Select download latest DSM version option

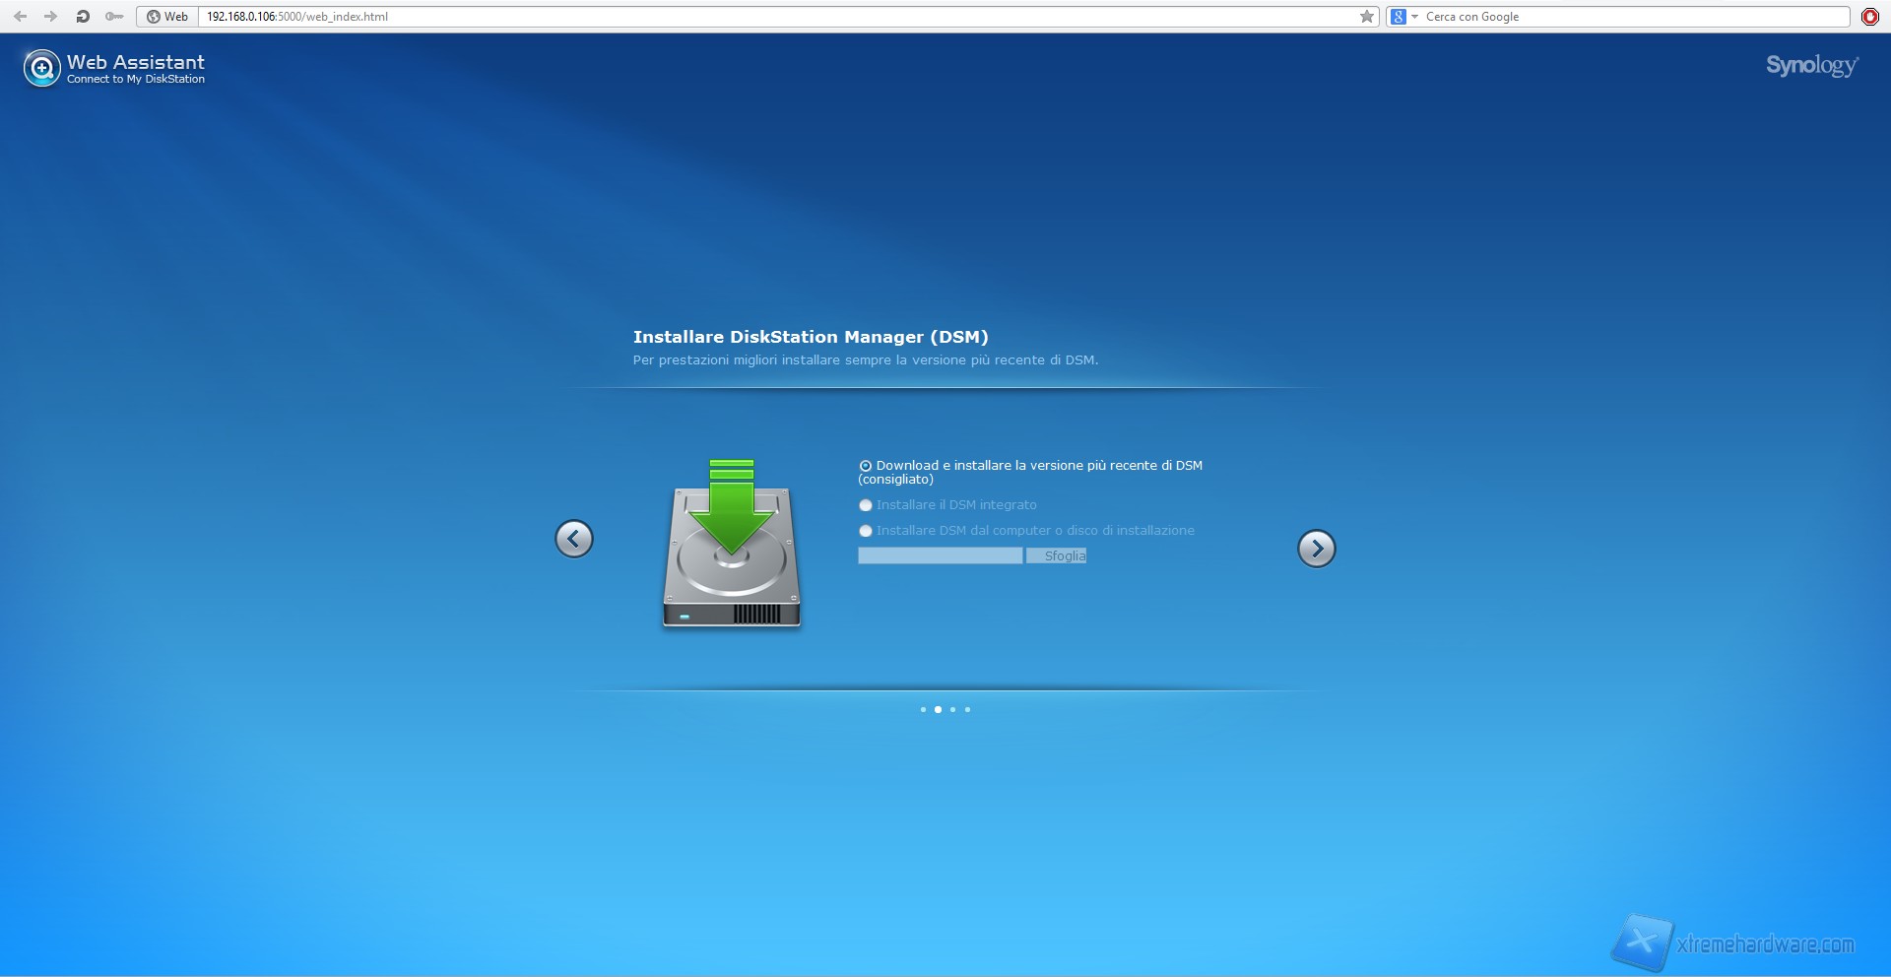pyautogui.click(x=866, y=466)
